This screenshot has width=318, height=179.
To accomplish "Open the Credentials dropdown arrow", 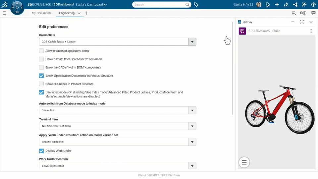I will click(x=192, y=42).
